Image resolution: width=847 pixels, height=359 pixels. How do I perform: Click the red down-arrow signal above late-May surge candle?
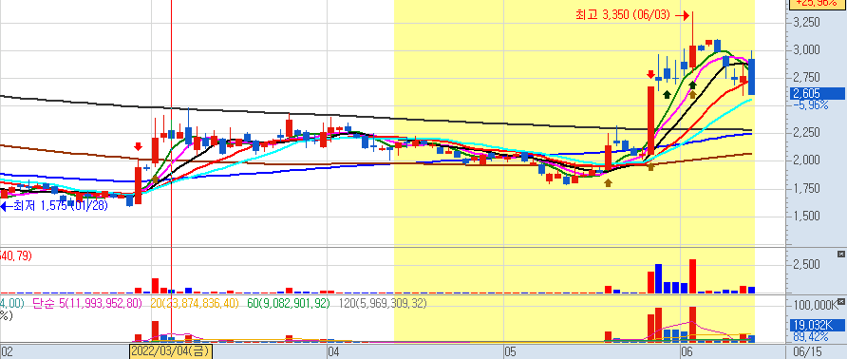point(650,74)
